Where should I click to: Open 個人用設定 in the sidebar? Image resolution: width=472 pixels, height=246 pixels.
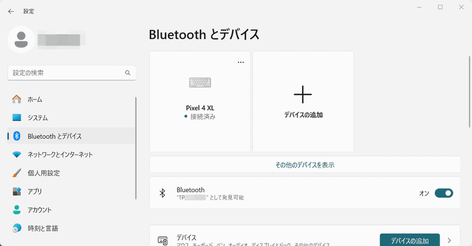pyautogui.click(x=71, y=173)
